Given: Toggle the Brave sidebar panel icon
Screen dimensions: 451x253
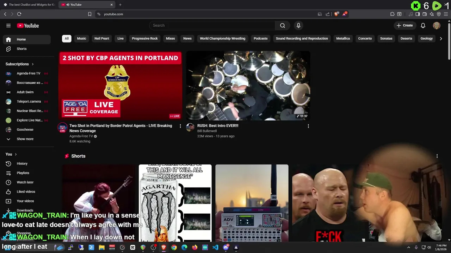Looking at the screenshot, I should click(418, 14).
